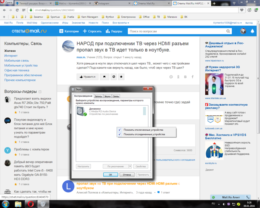The image size is (260, 208).
Task: Open the Категории menu
Action: point(69,31)
